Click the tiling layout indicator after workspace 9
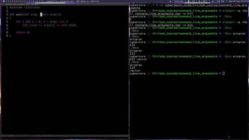This screenshot has width=249, height=140. [42, 1]
